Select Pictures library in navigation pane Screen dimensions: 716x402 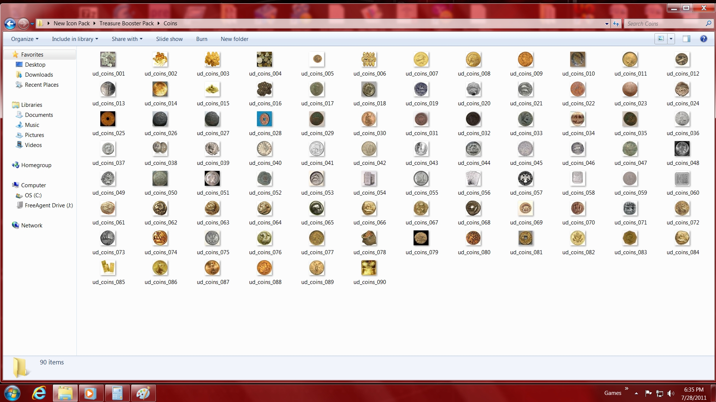[x=34, y=135]
